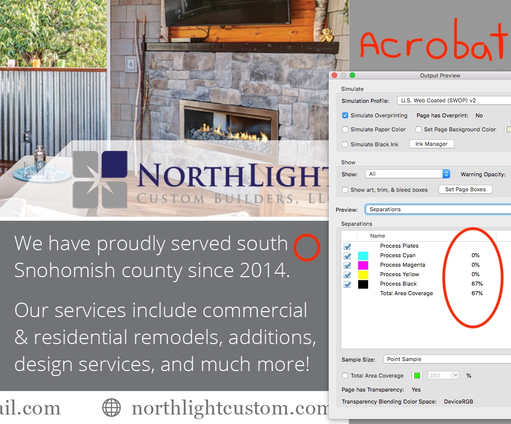Uncheck Process Yellow separation
The width and height of the screenshot is (511, 424).
pos(348,275)
